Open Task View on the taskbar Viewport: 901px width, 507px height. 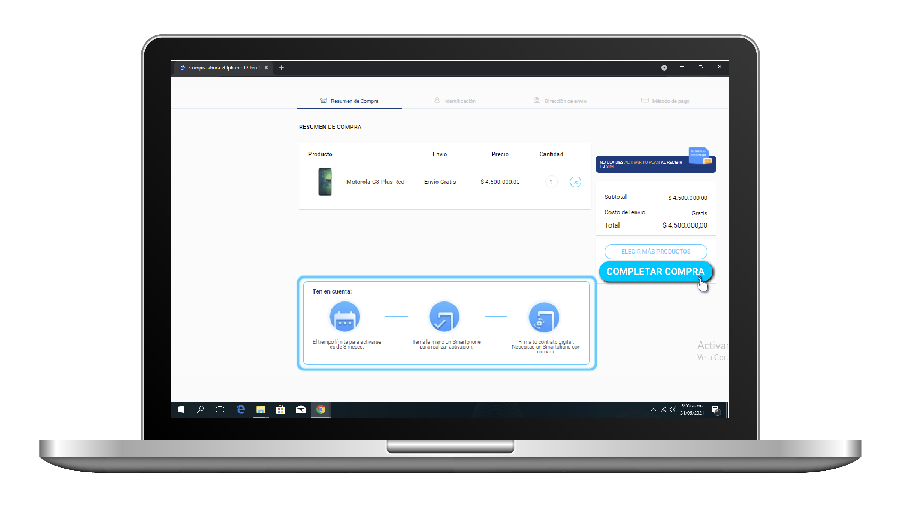click(x=220, y=409)
